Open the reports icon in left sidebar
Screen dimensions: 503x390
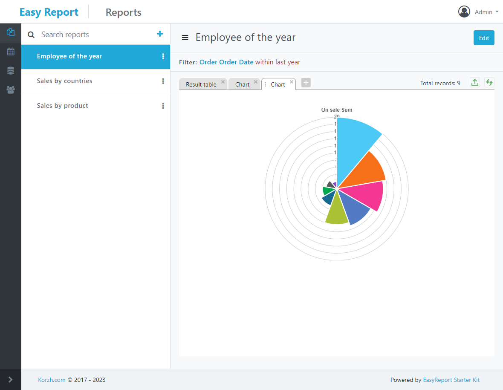(11, 32)
